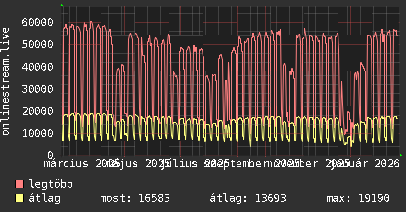Image resolution: width=406 pixels, height=212 pixels.
Task: Click the 'max: 19190' maximum statistic
Action: click(x=358, y=198)
